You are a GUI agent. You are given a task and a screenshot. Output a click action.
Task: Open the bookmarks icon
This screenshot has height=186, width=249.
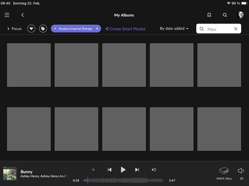(x=209, y=15)
